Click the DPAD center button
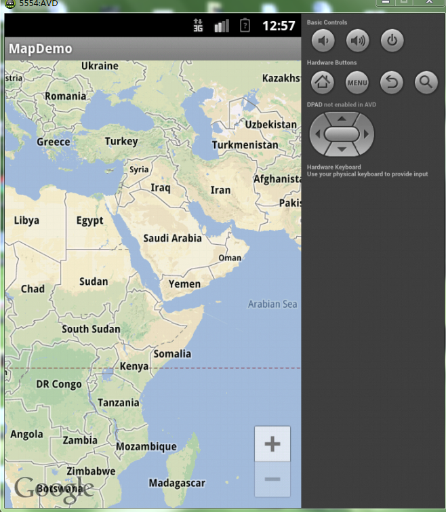Viewport: 446px width, 512px height. click(342, 134)
